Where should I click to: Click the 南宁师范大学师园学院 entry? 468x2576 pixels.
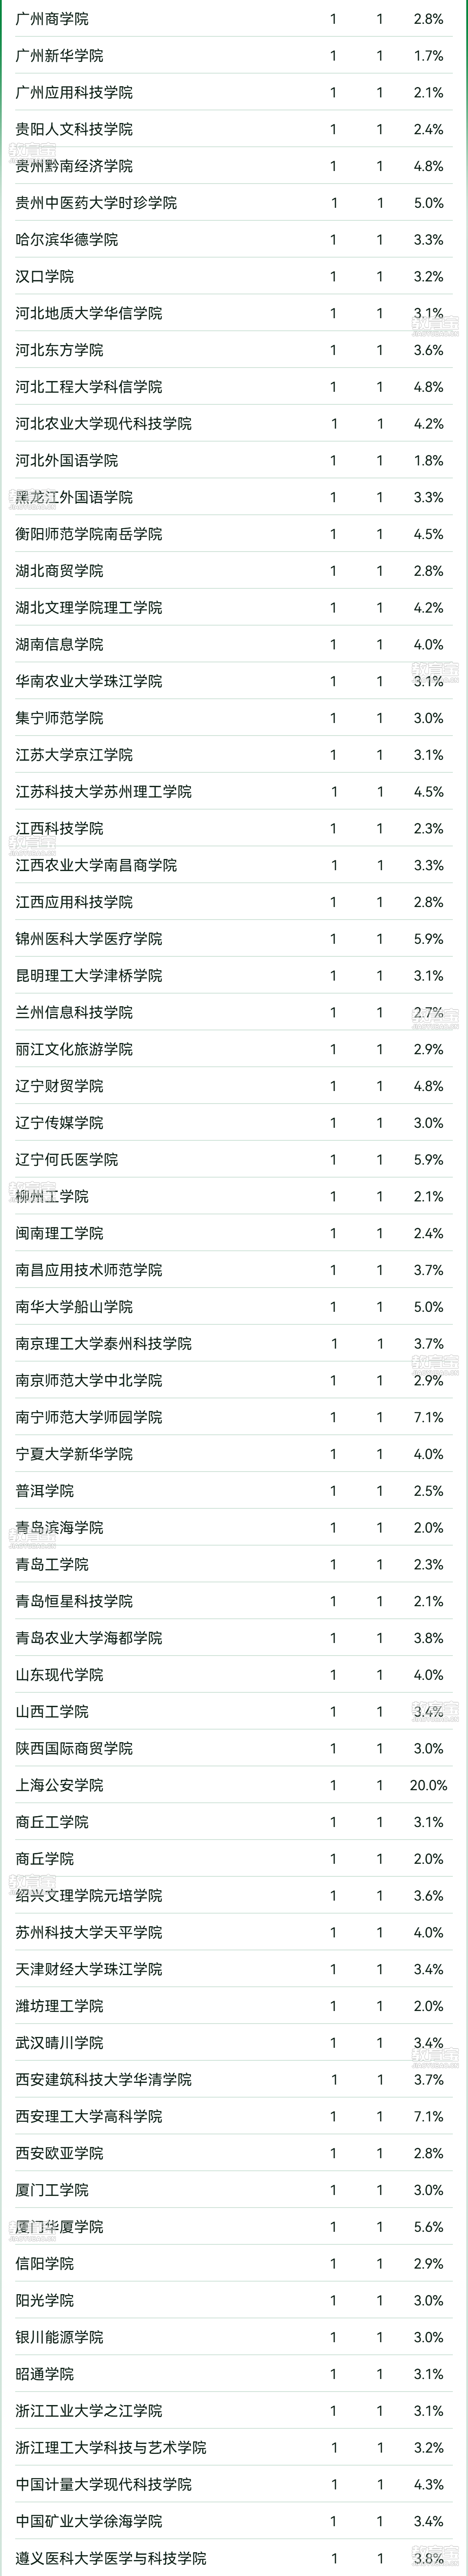point(89,1417)
